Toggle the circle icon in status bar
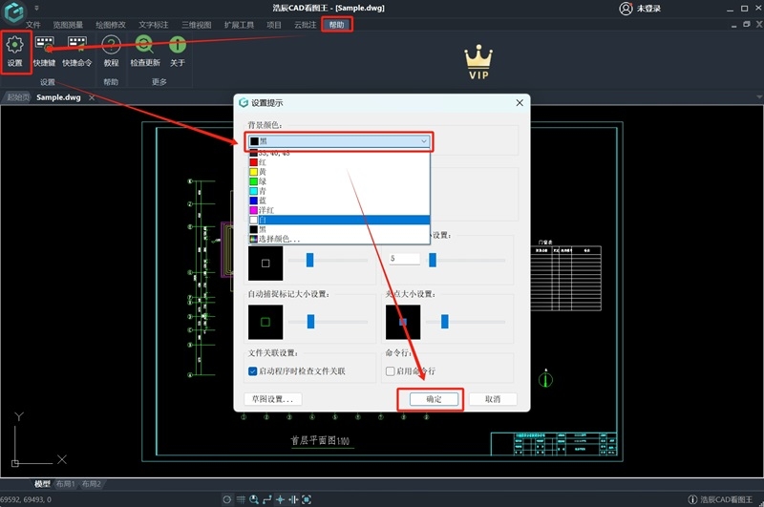 226,499
